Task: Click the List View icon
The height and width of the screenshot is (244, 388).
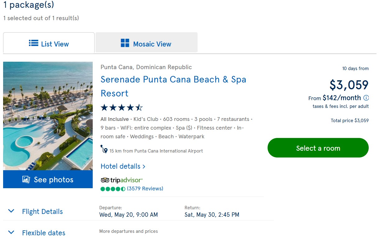Action: tap(34, 43)
